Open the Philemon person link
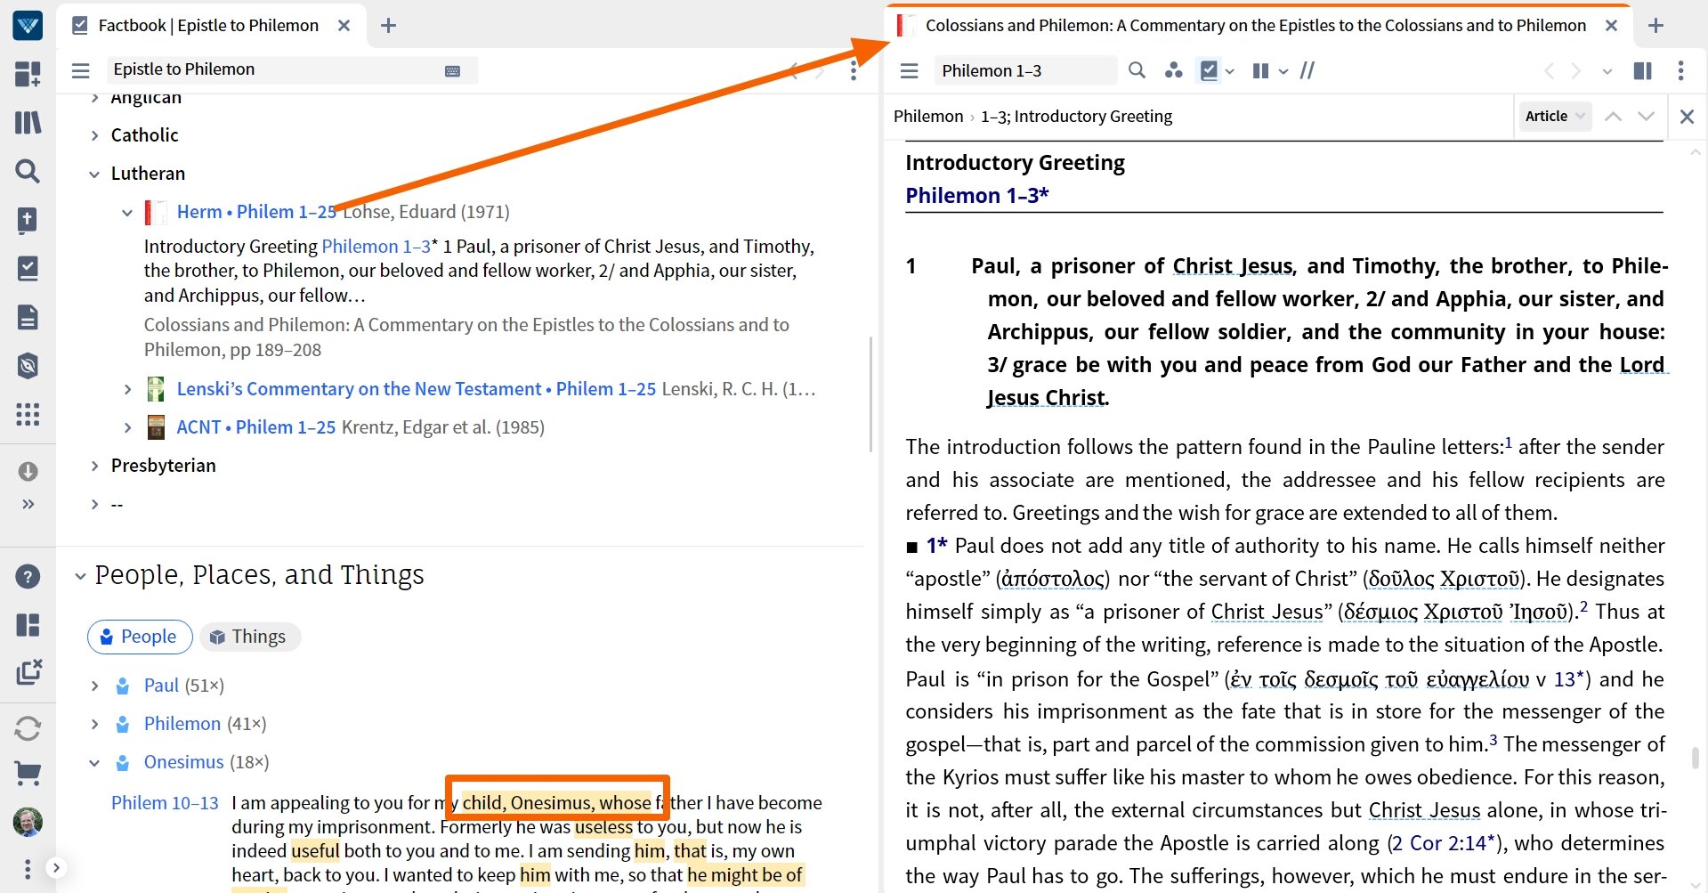 coord(182,724)
